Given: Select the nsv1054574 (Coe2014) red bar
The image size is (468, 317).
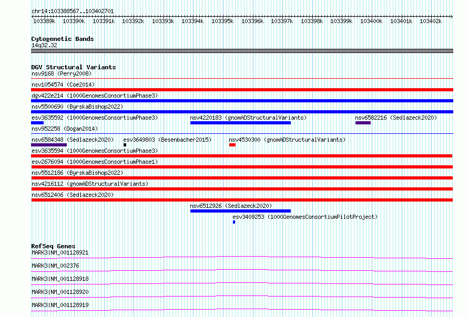Looking at the screenshot, I should click(x=242, y=90).
